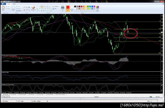The height and width of the screenshot is (108, 165).
Task: Select the Text tool
Action: [x=29, y=7]
